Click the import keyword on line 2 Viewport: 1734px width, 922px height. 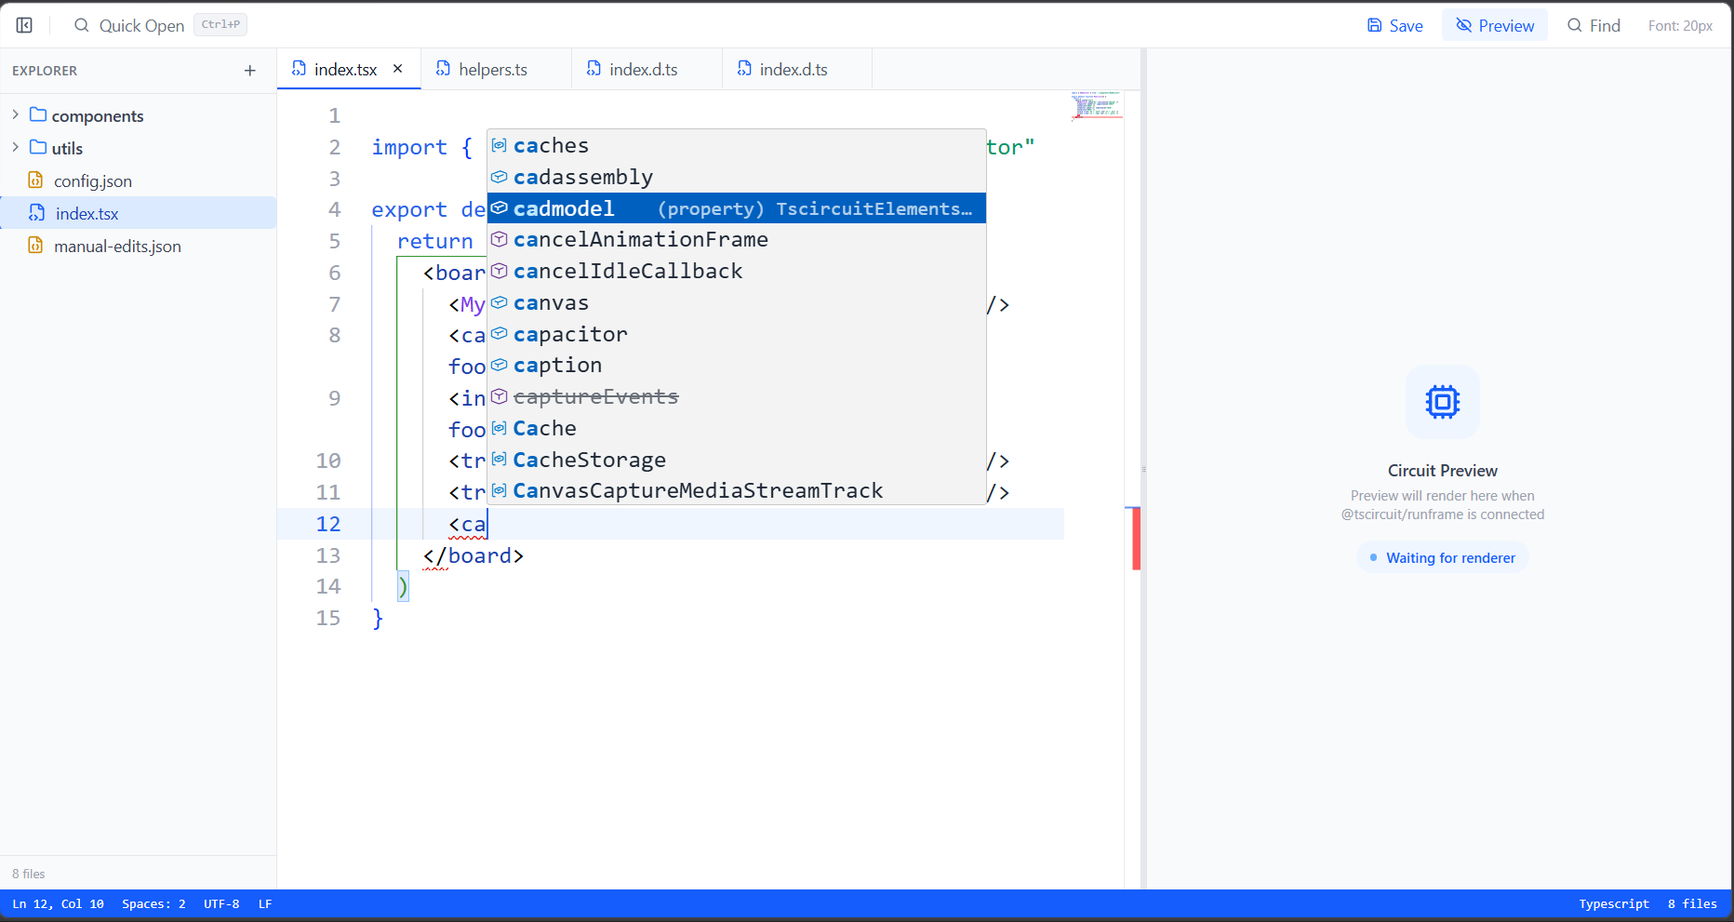click(409, 147)
